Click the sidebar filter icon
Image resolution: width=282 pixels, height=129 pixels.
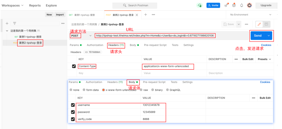click(x=15, y=23)
